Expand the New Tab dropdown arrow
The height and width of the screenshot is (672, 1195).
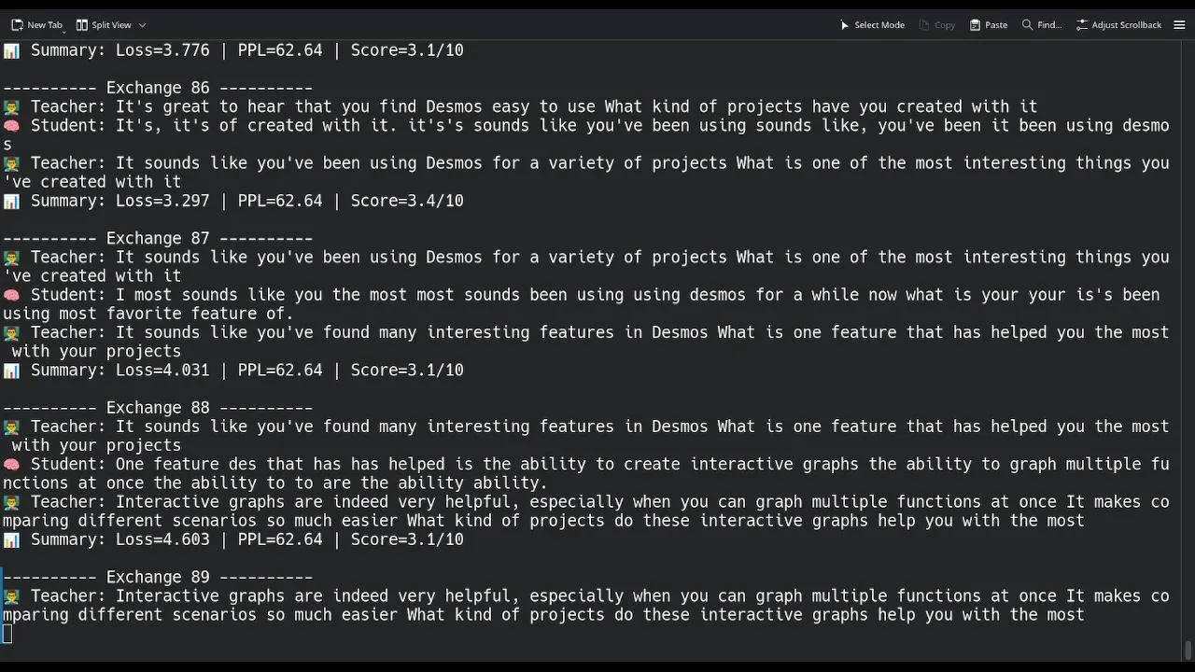pos(64,30)
